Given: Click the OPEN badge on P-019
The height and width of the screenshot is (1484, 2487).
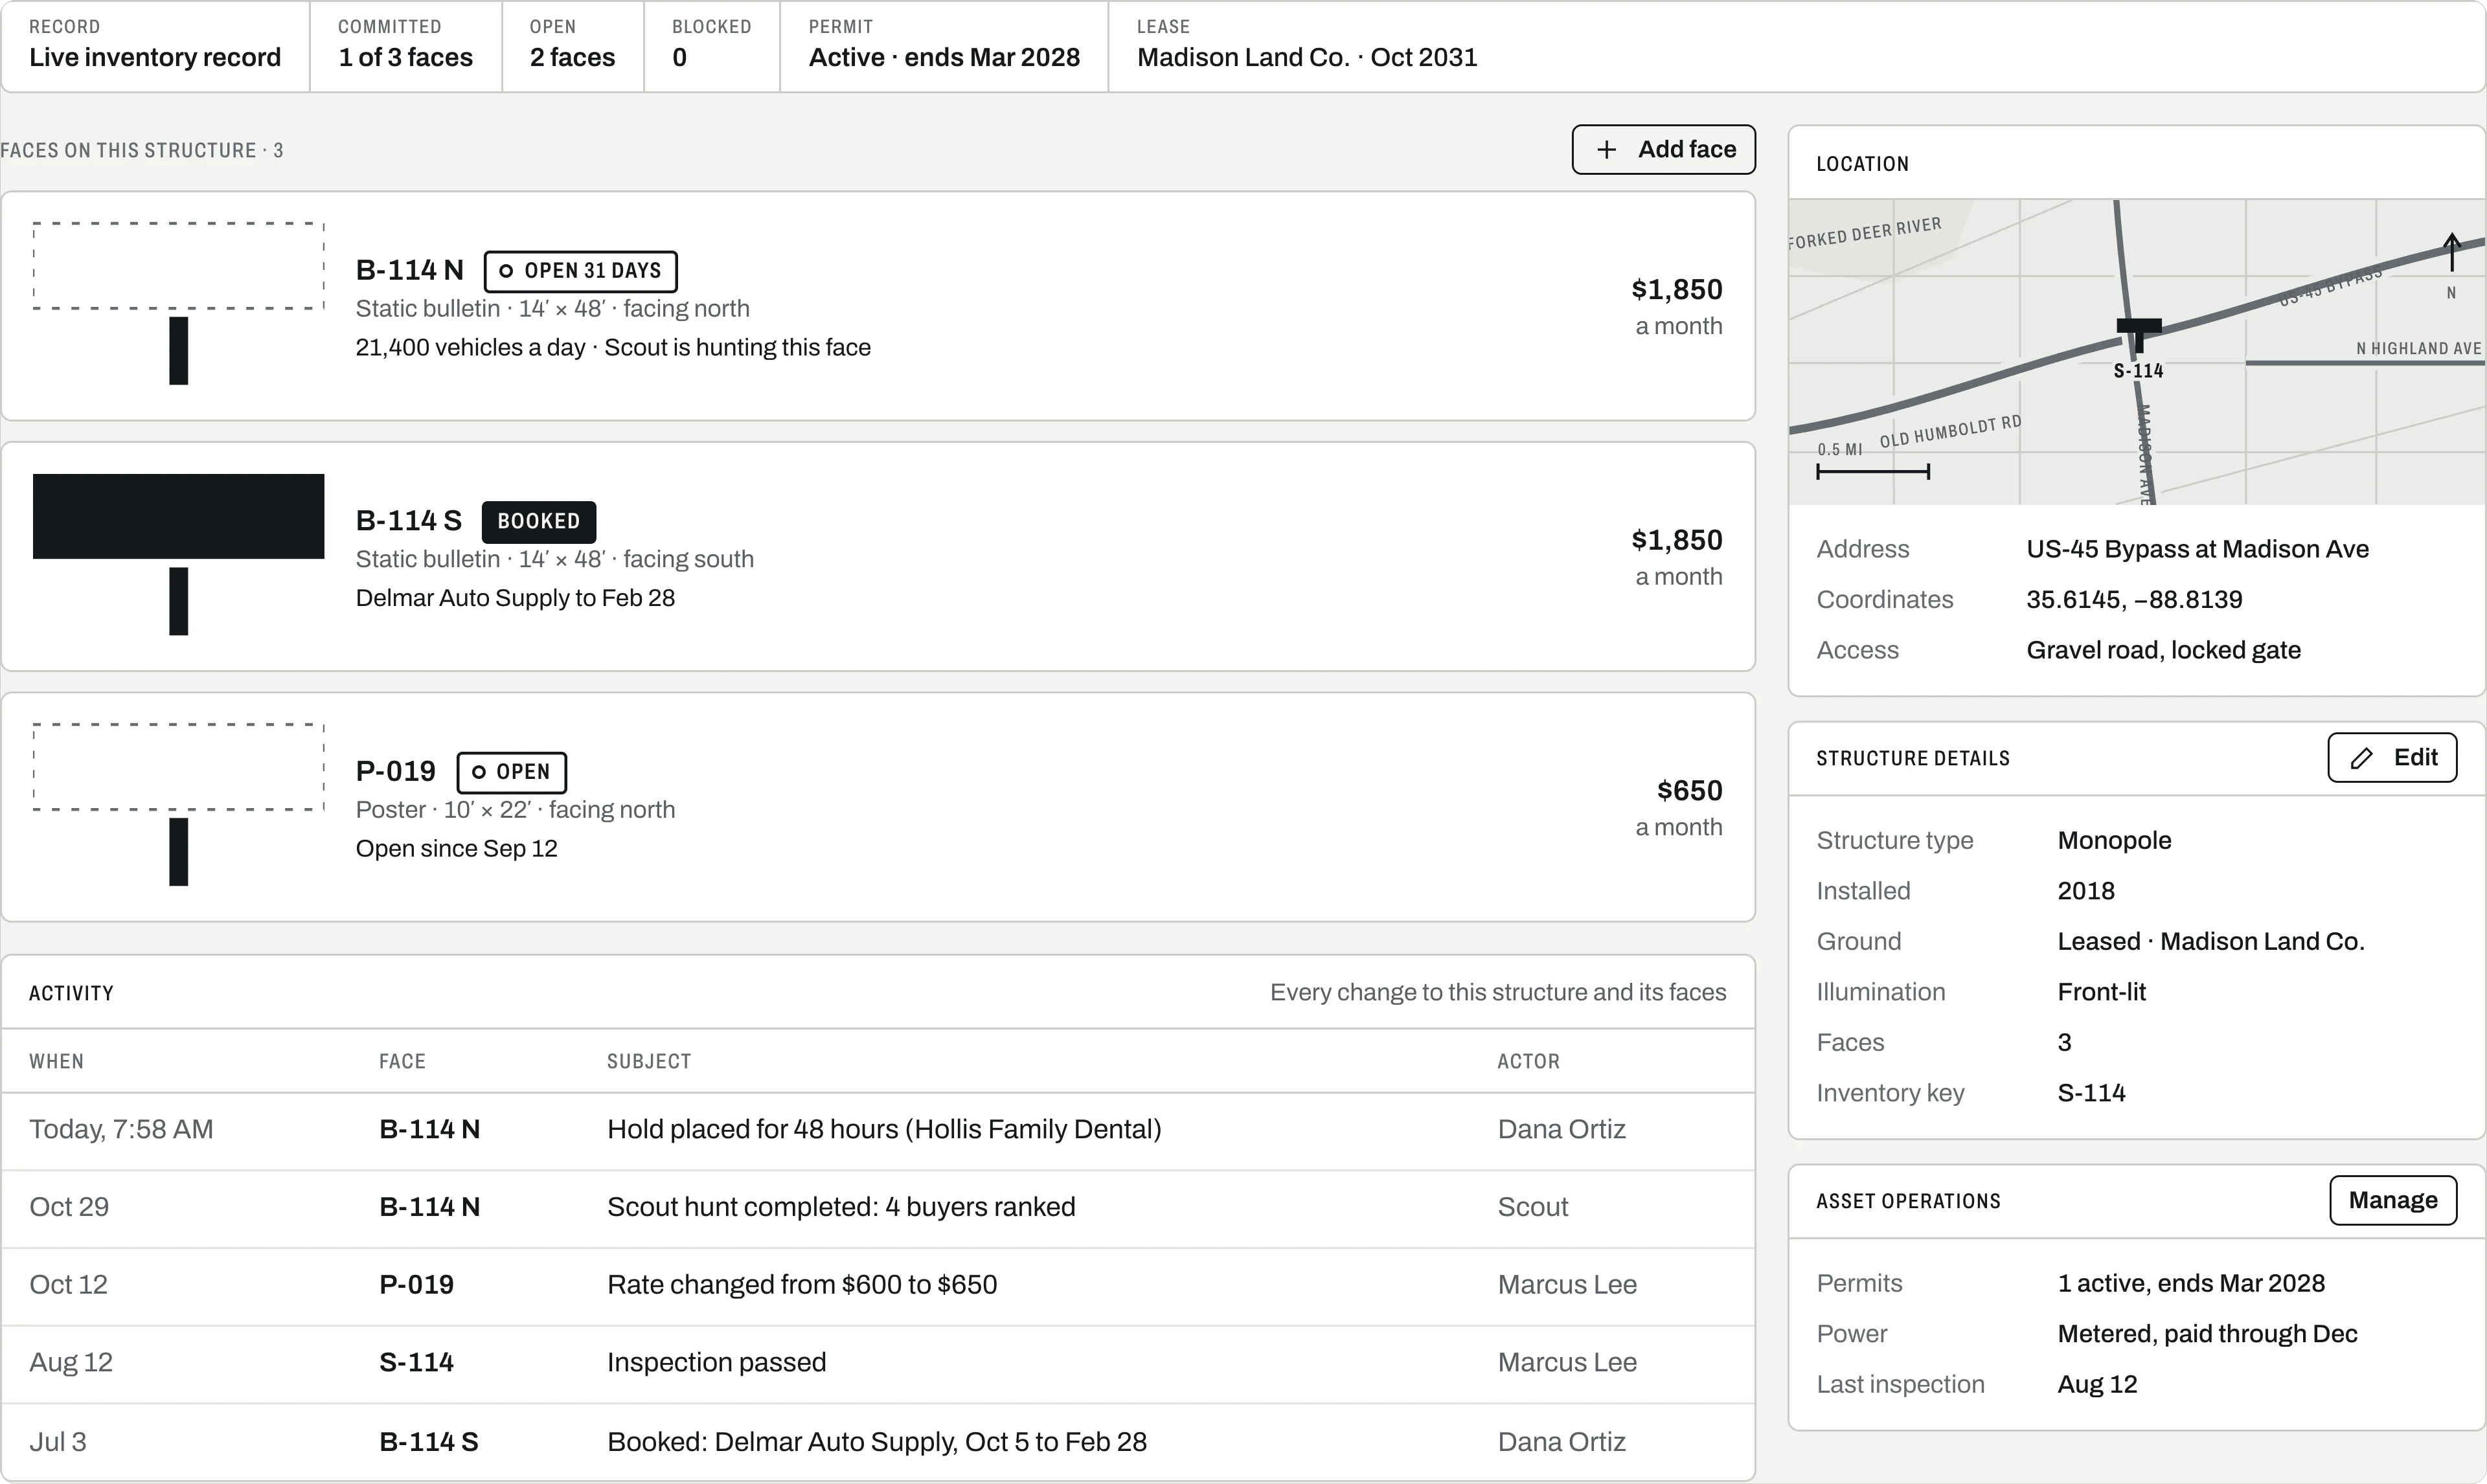Looking at the screenshot, I should 512,772.
